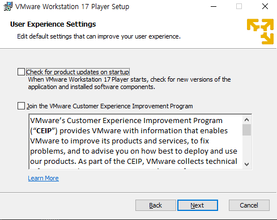Click inside the CEIP description text box
Screen dimensions: 277x220
pos(135,142)
